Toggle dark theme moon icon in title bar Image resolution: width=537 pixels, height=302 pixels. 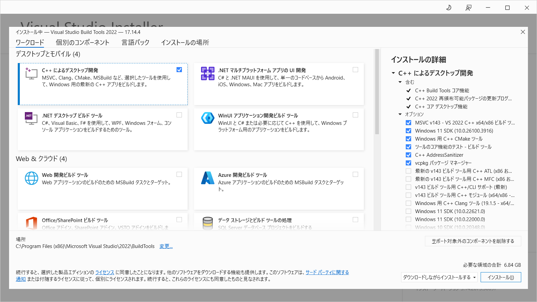pyautogui.click(x=448, y=7)
